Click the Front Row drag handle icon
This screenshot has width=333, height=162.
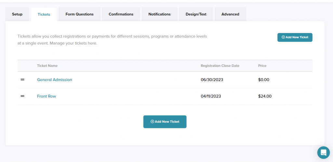(22, 96)
